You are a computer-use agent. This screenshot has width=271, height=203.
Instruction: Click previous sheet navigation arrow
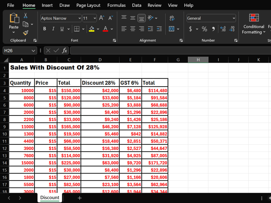(x=9, y=198)
